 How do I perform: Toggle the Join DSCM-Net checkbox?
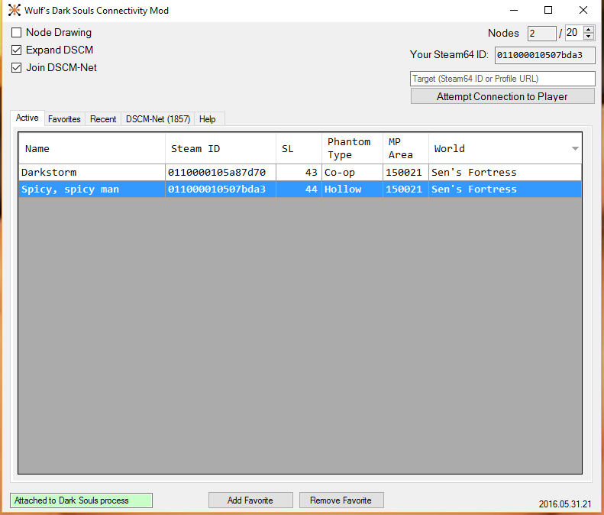tap(16, 68)
